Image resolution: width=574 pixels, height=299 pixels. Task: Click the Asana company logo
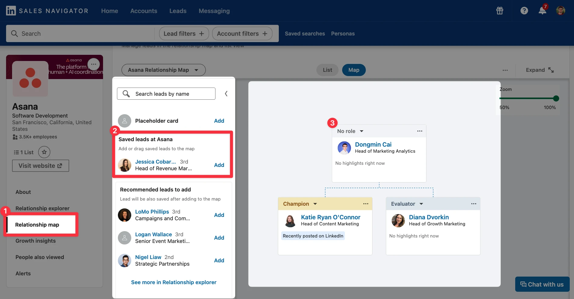tap(30, 79)
